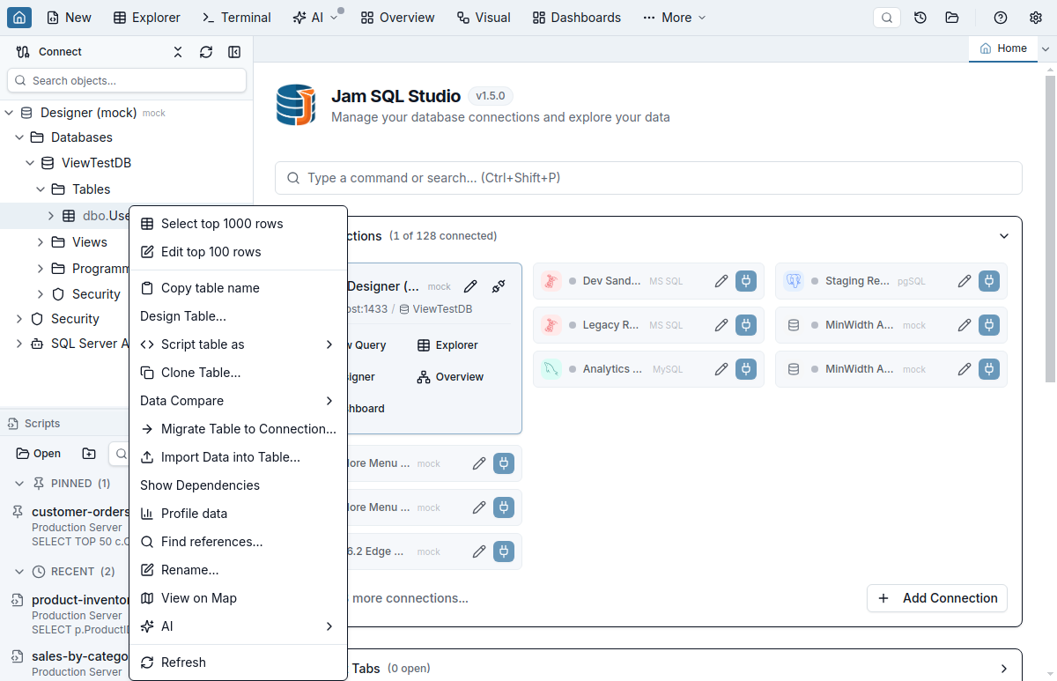
Task: Create a new folder in the Scripts panel
Action: pyautogui.click(x=89, y=454)
